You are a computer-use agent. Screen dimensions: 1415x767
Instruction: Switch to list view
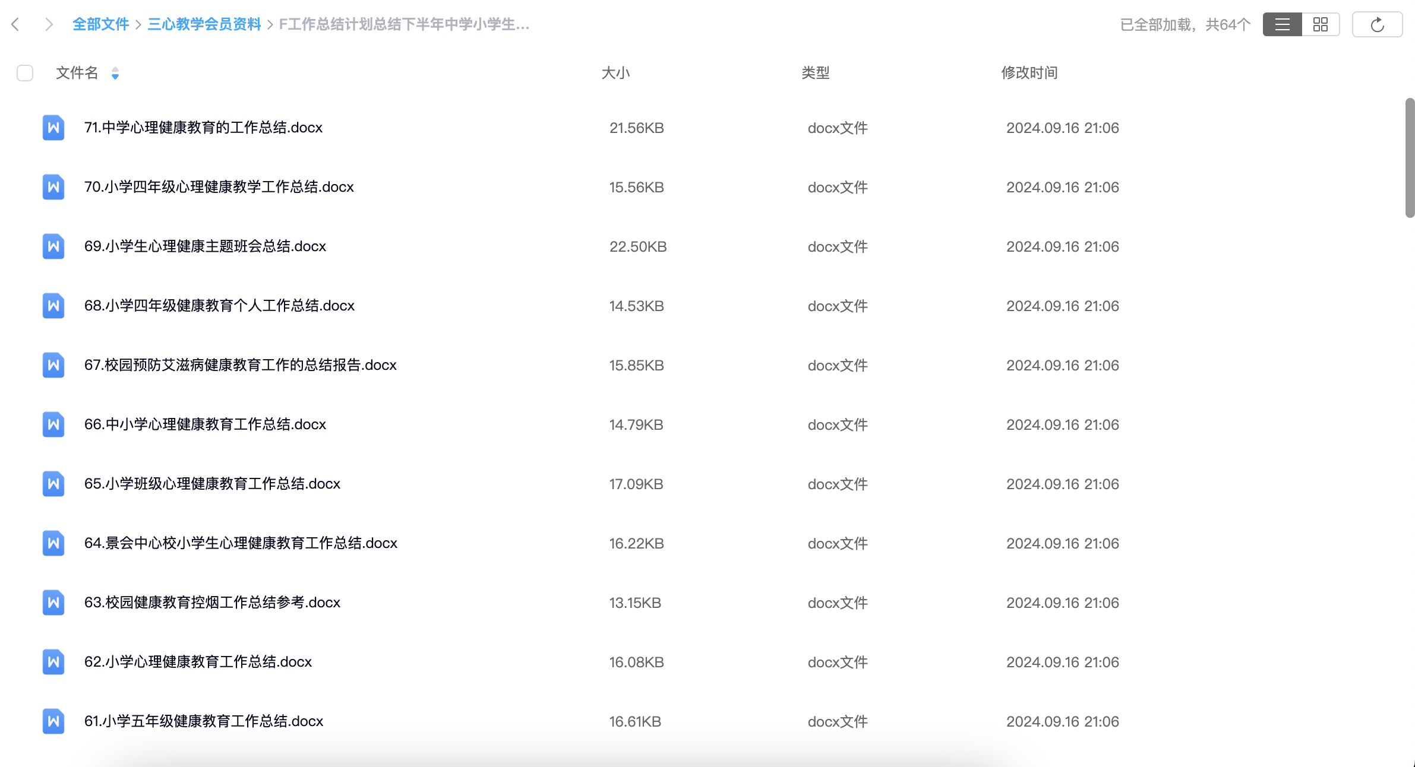[x=1283, y=24]
